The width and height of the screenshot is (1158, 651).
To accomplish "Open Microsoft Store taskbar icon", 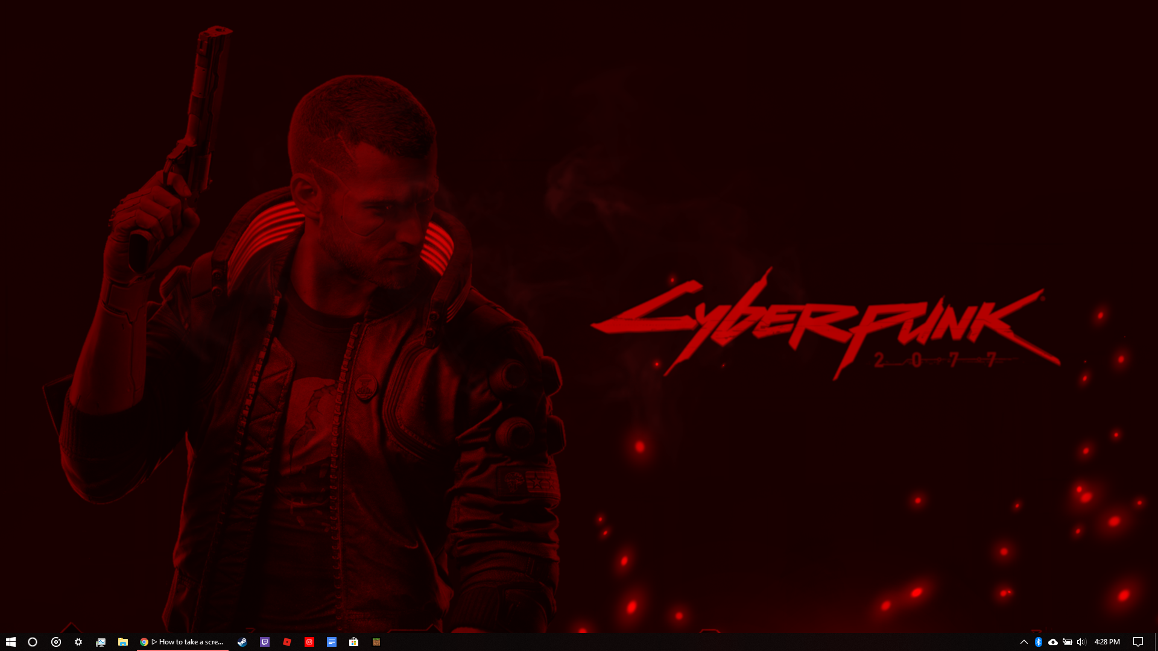I will pyautogui.click(x=354, y=642).
